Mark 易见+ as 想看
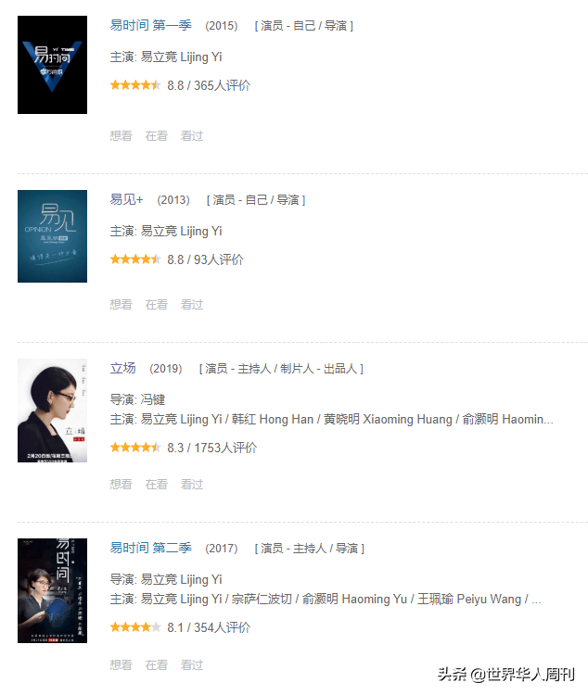The image size is (588, 695). point(121,305)
